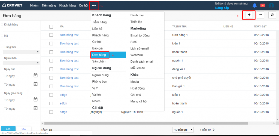Open calendar for Ngày giao hàng Tới ngày
Image resolution: width=279 pixels, height=136 pixels.
click(x=35, y=108)
